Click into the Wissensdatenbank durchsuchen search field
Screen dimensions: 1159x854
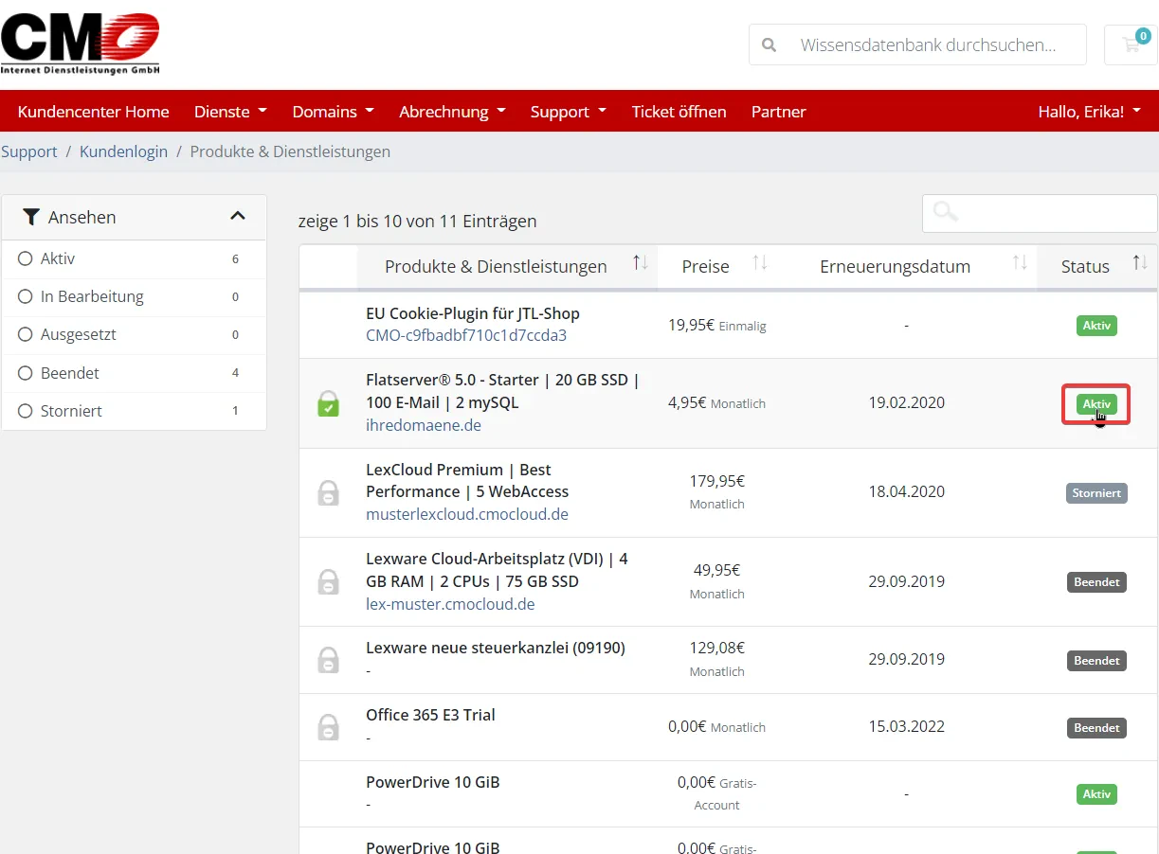click(917, 44)
